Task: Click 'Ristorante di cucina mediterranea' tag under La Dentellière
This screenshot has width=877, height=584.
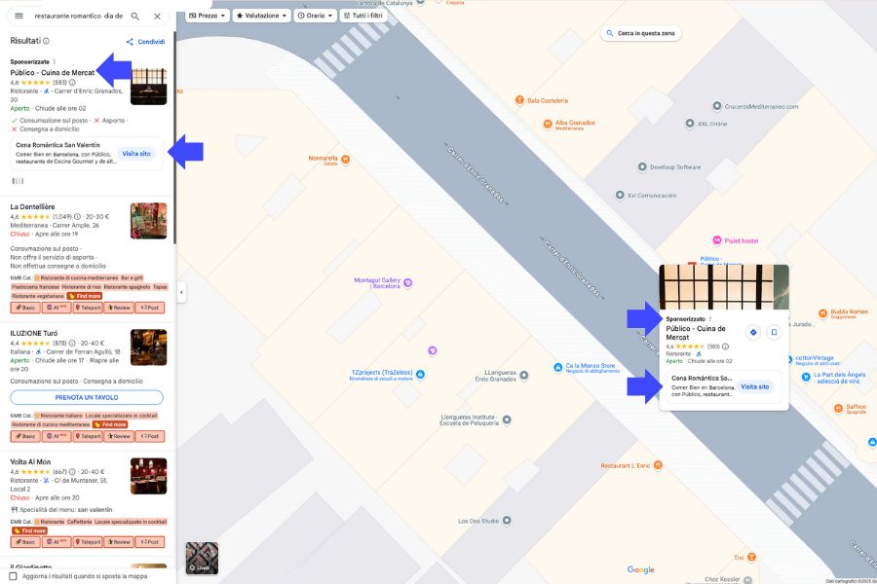Action: (x=76, y=277)
